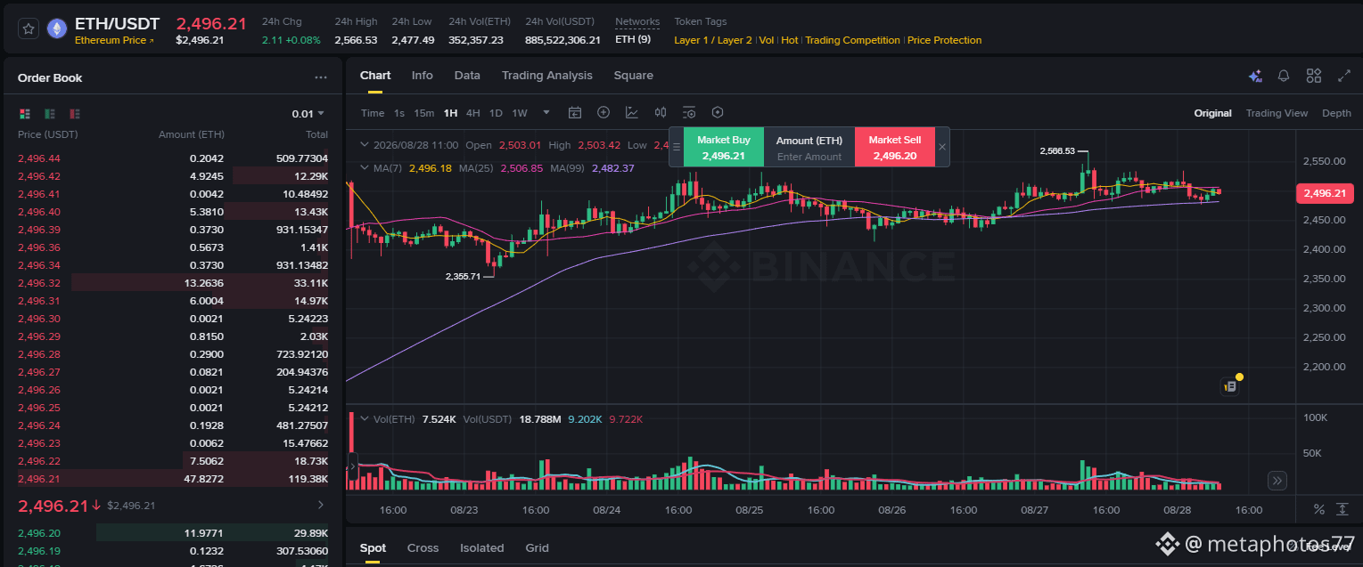Select the 1W chart interval

click(520, 113)
